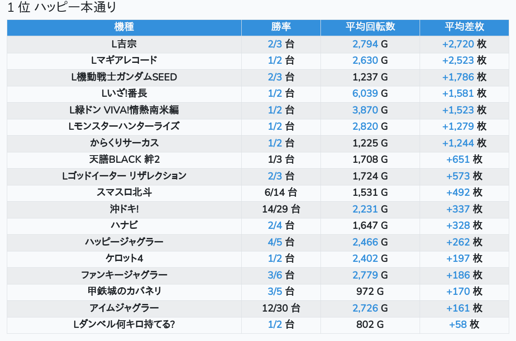
Task: Click the 2,794 G average spins value
Action: click(370, 44)
